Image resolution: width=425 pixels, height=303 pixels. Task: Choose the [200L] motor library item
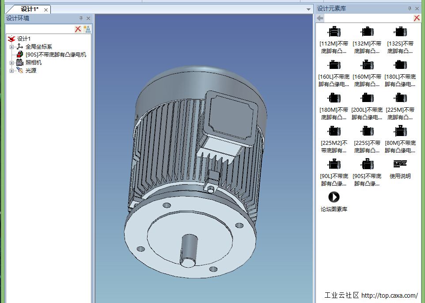click(x=367, y=98)
